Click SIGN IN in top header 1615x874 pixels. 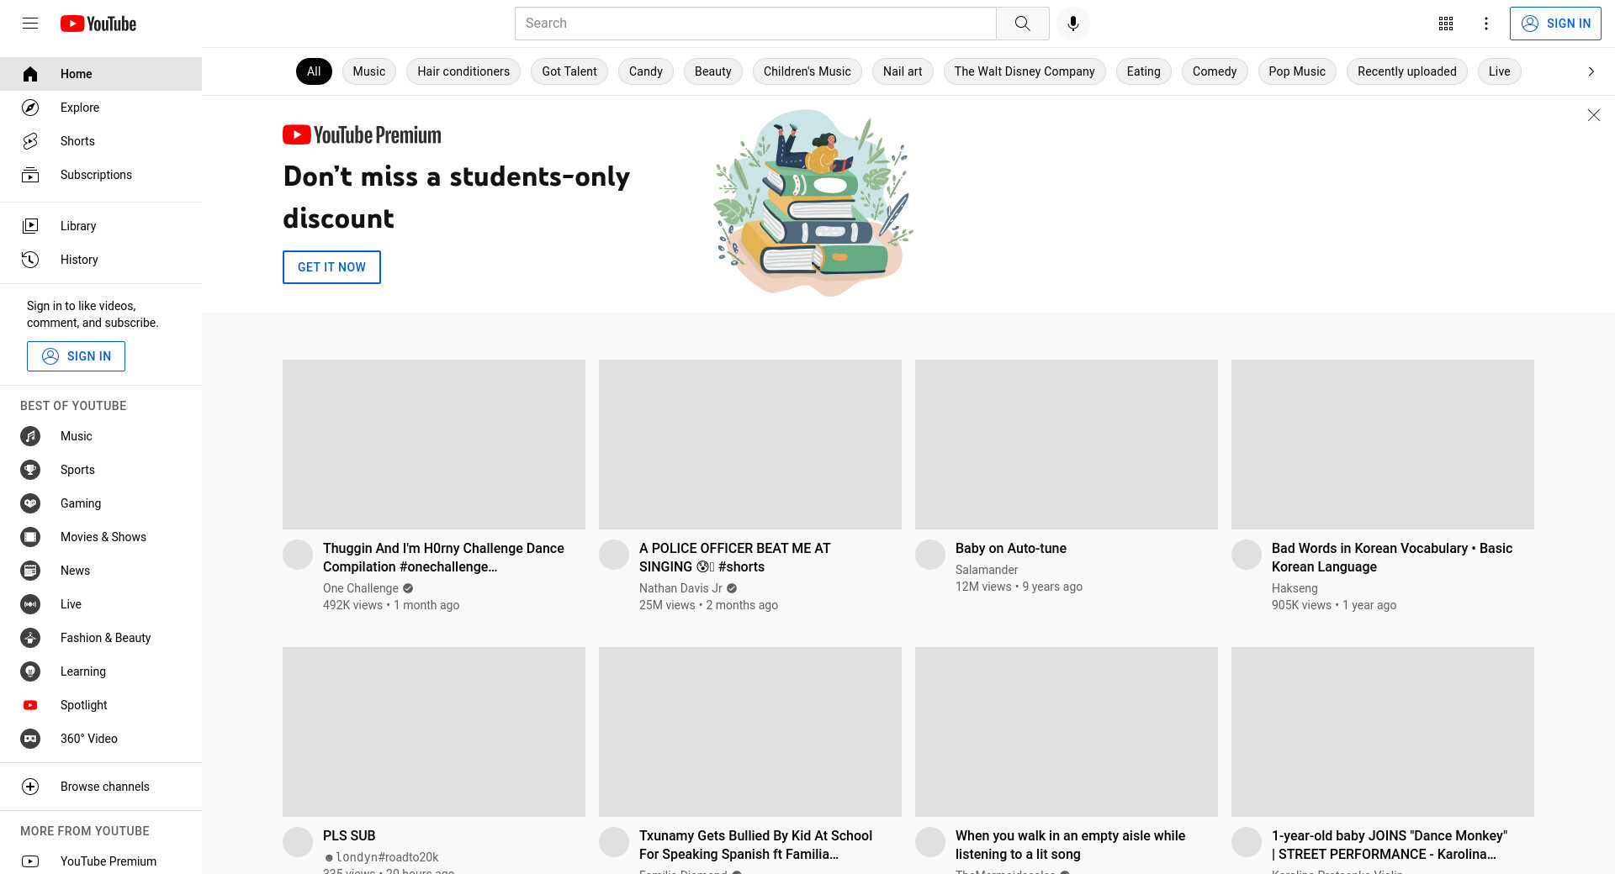point(1555,24)
